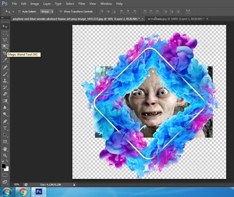Select the Zoom tool in toolbox
Screen dimensions: 234x197
coord(5,156)
